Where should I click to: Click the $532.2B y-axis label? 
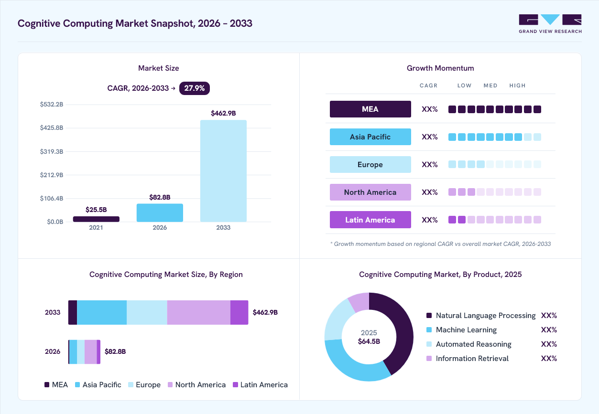[52, 104]
